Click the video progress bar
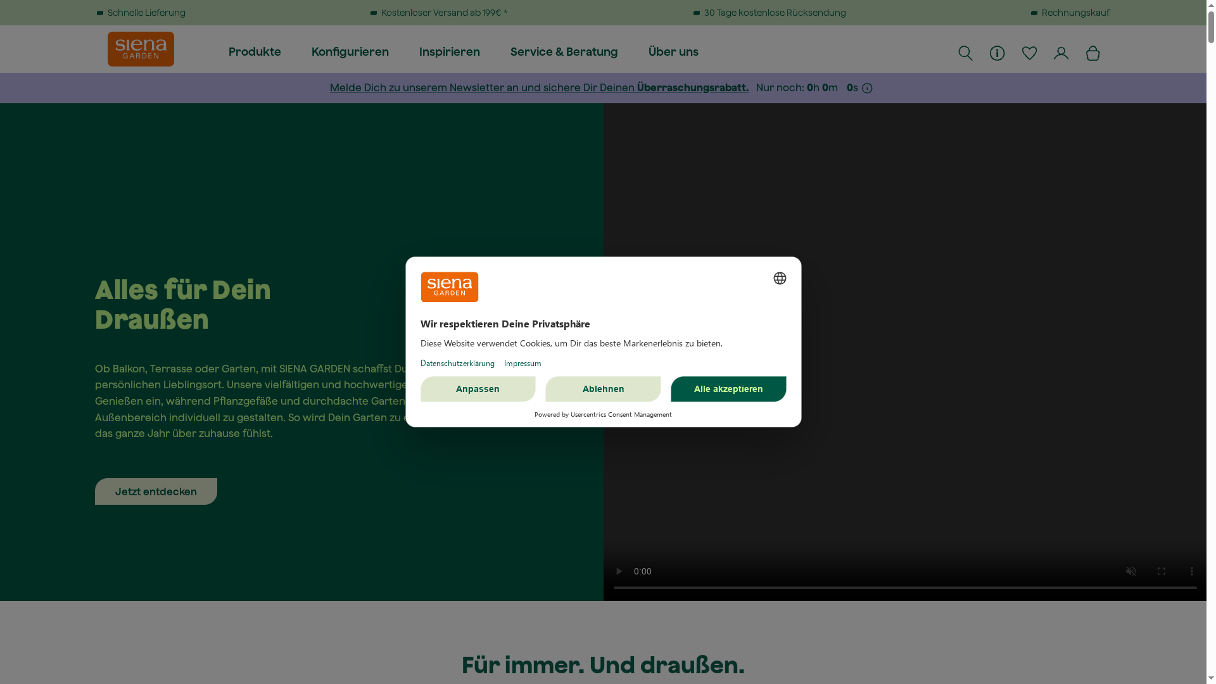 (904, 588)
